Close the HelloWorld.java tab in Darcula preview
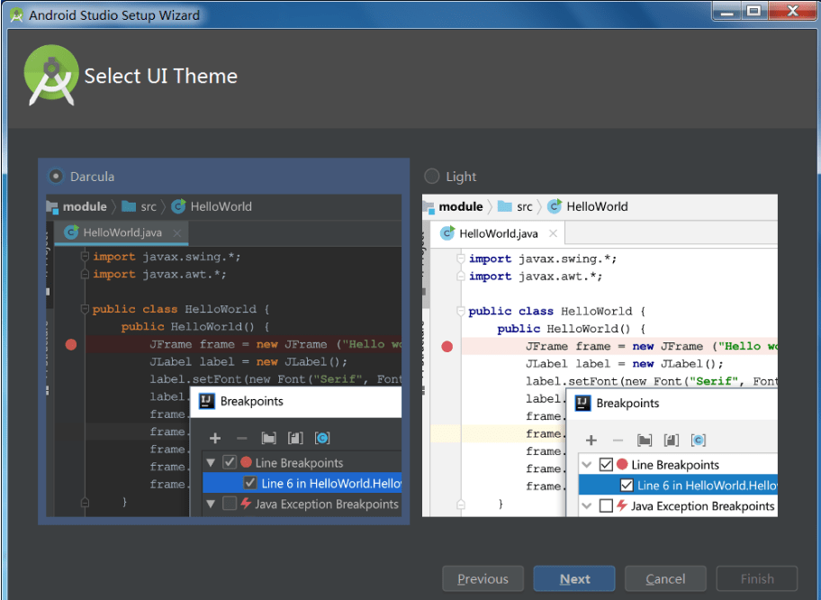 point(177,233)
